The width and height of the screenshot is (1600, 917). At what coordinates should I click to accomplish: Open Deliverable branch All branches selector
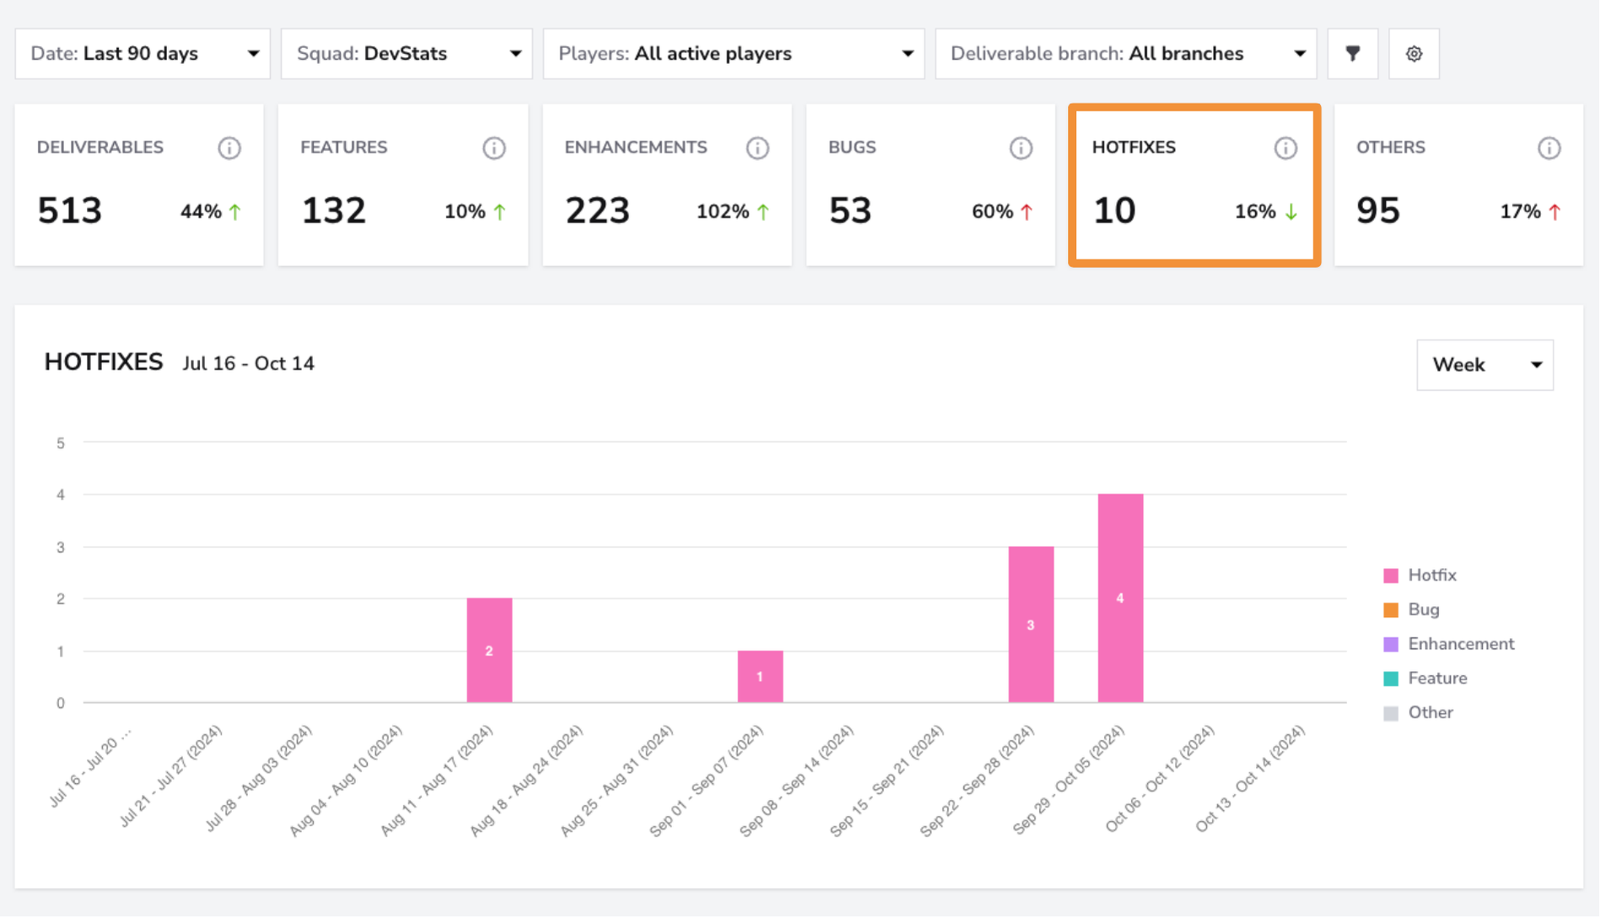[1126, 54]
